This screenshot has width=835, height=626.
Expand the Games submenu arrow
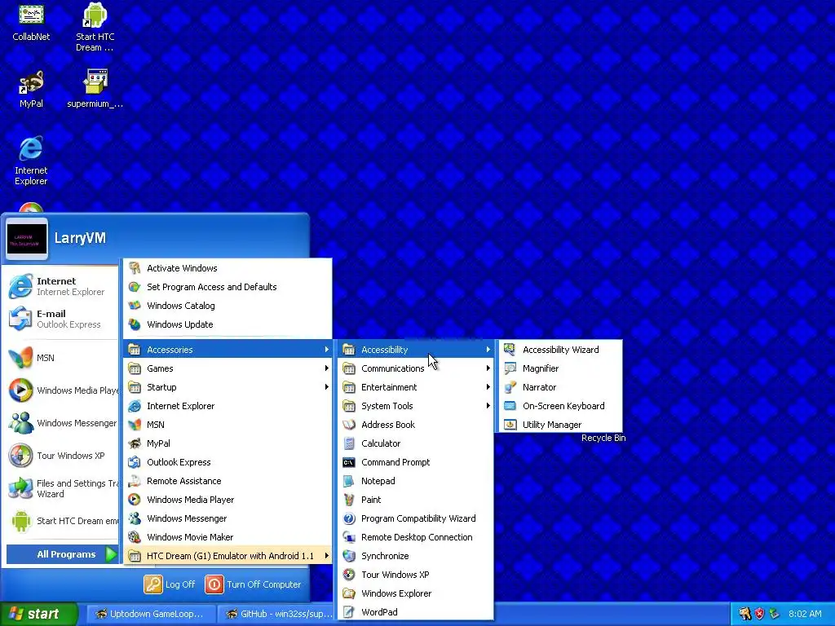pyautogui.click(x=326, y=368)
